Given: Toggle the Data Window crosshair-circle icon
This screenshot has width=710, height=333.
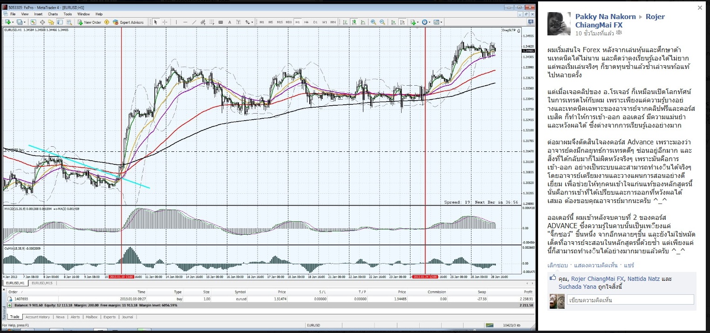Looking at the screenshot, I should pos(42,22).
